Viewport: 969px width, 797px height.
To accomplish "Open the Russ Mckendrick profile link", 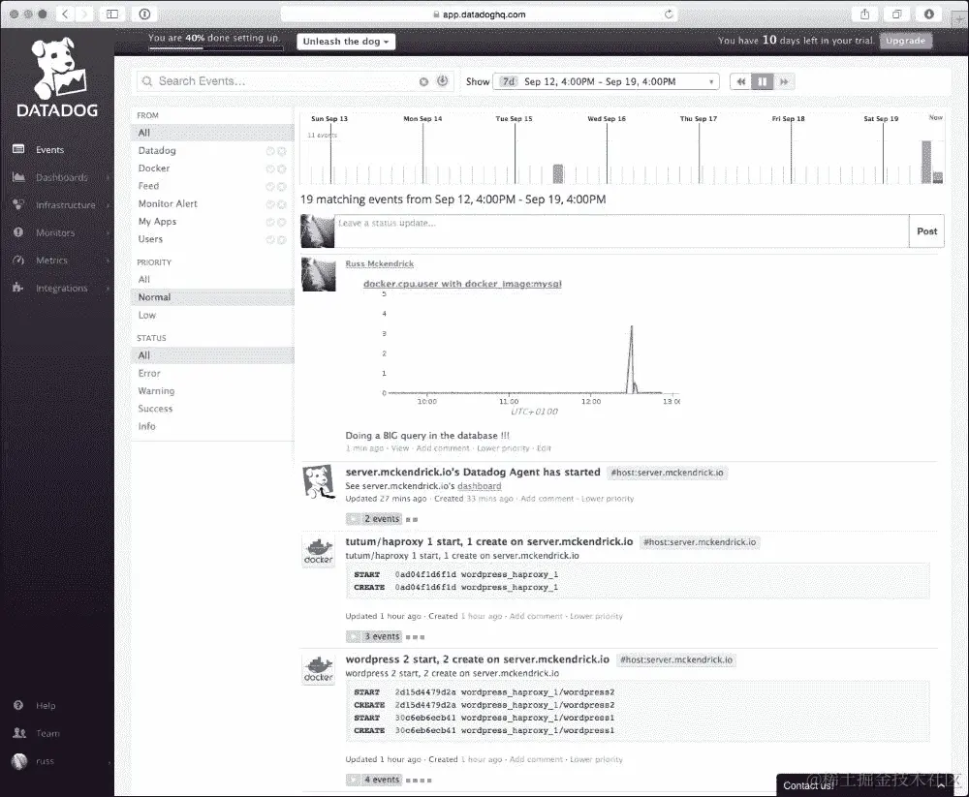I will click(380, 263).
